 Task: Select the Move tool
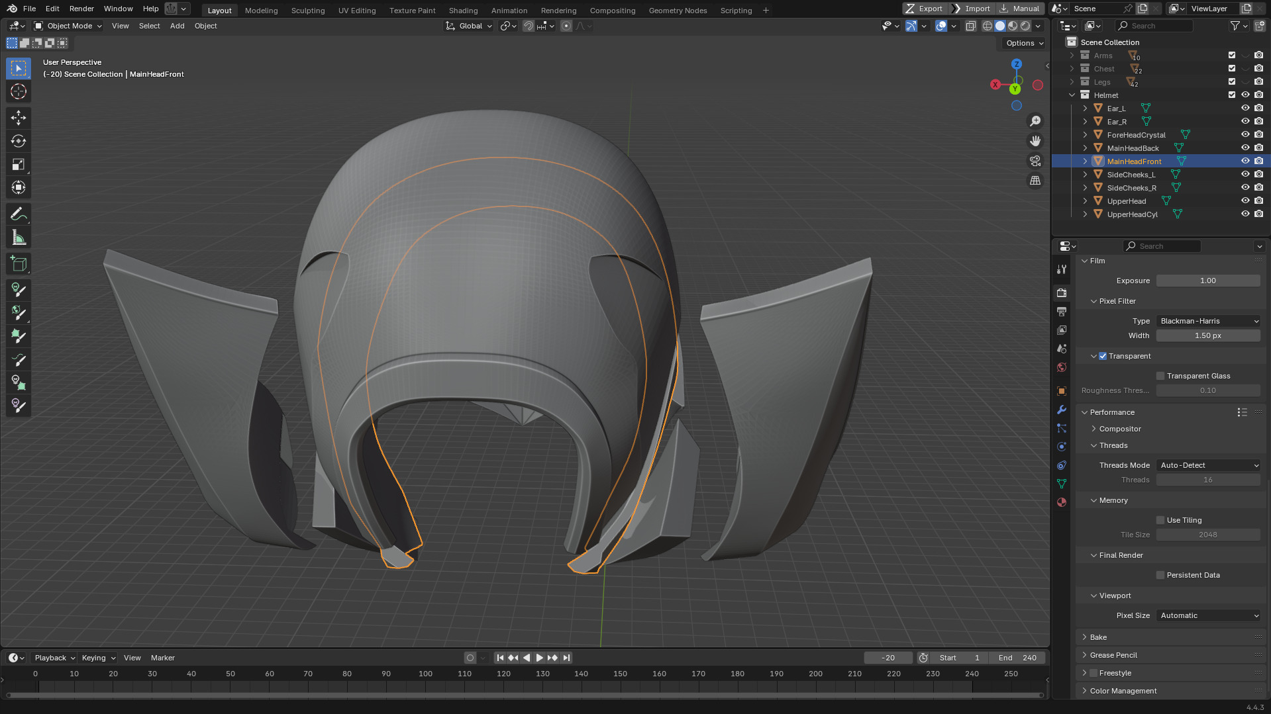coord(19,118)
